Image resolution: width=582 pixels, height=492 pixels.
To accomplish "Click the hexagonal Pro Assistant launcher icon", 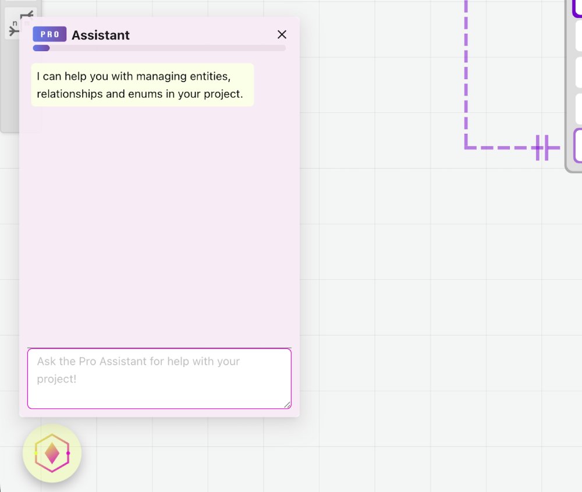I will [x=52, y=454].
